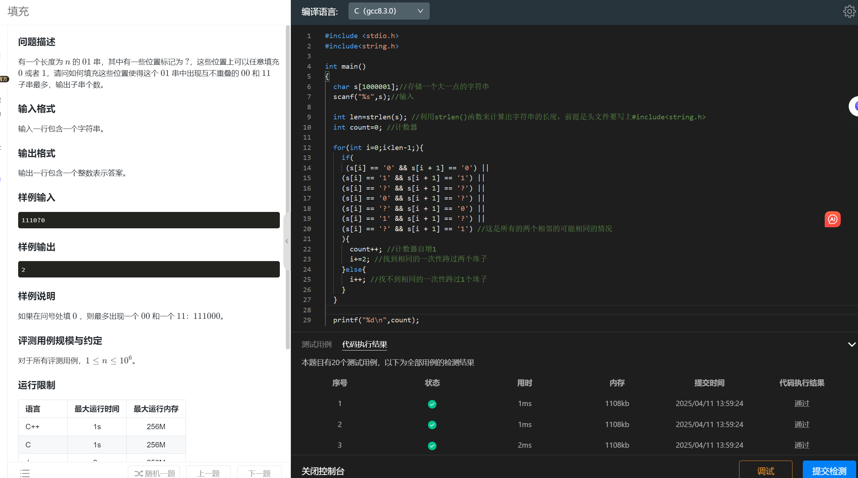The image size is (858, 478).
Task: Collapse the result console chevron
Action: pyautogui.click(x=852, y=344)
